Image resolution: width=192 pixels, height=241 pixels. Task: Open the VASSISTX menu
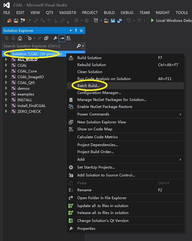tap(68, 13)
